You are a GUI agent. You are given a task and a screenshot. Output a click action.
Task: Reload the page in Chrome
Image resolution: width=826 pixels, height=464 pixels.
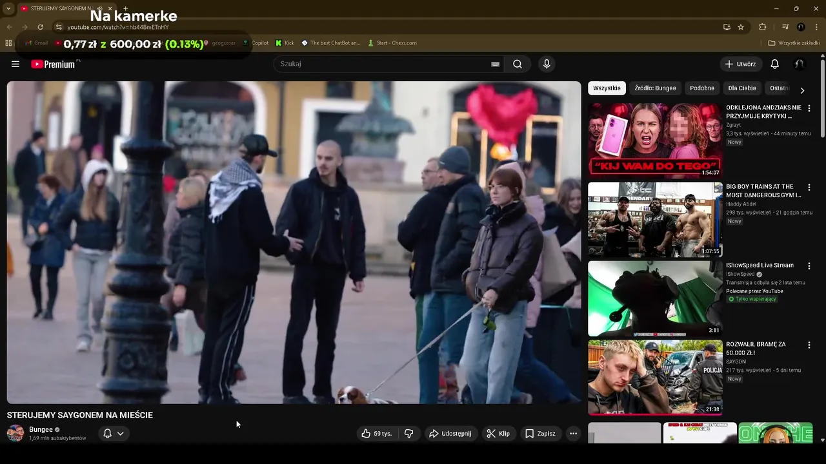pyautogui.click(x=40, y=27)
